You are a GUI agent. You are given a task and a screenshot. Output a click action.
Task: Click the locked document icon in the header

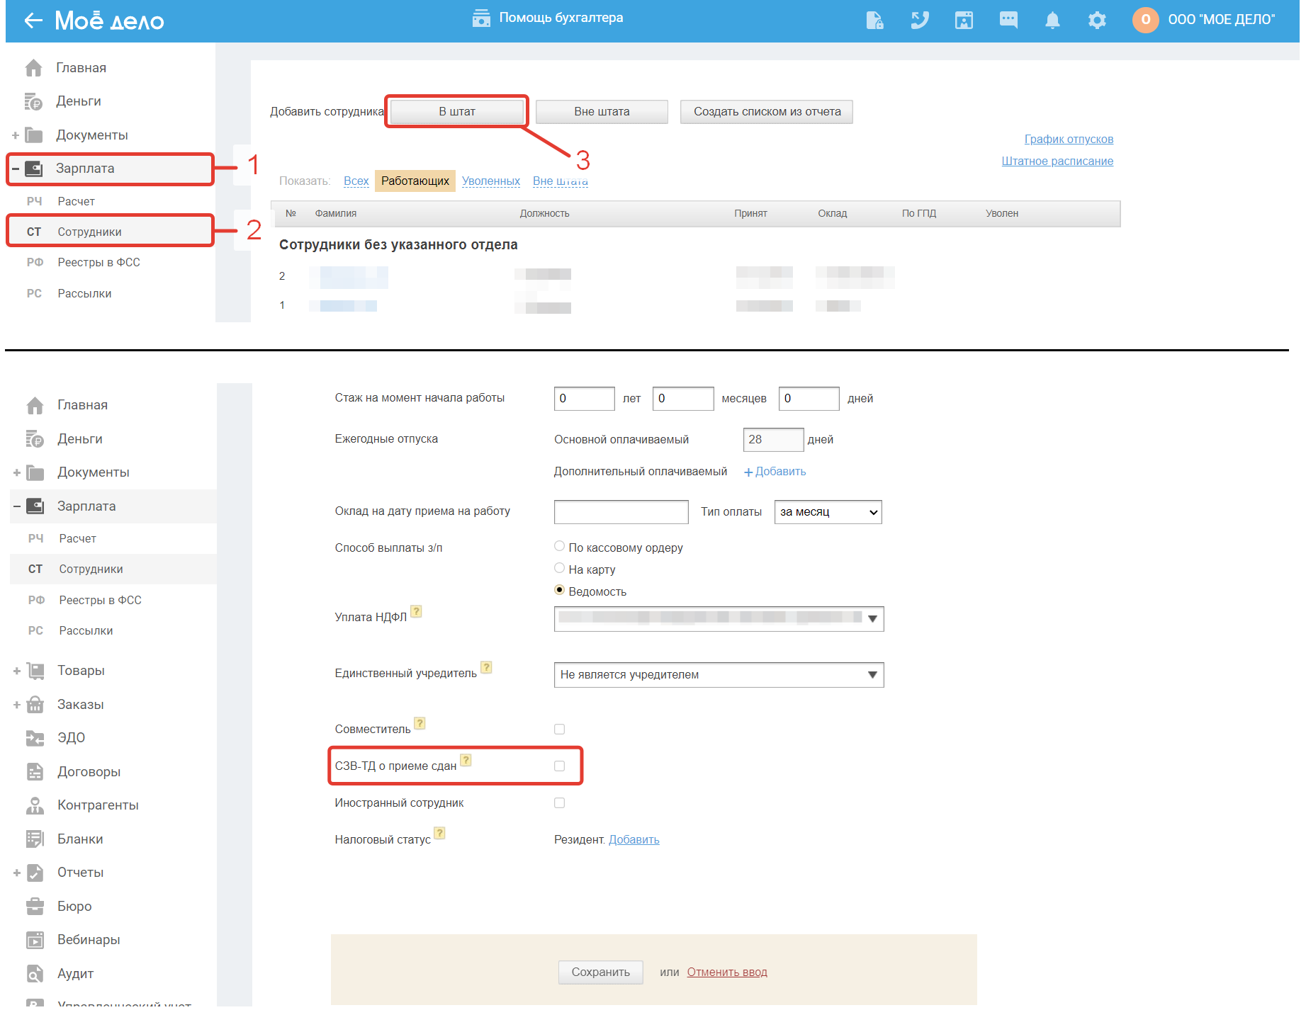(x=875, y=20)
